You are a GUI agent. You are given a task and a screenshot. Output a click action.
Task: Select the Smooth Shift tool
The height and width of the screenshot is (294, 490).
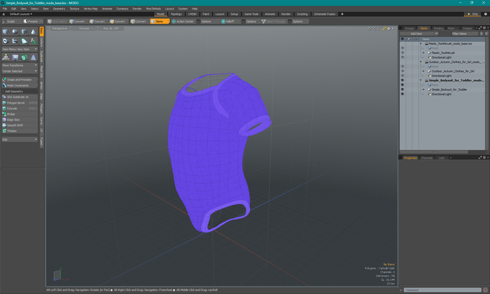pyautogui.click(x=15, y=125)
